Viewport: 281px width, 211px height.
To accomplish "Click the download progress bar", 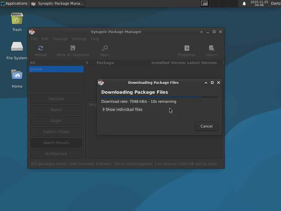I will coord(160,97).
